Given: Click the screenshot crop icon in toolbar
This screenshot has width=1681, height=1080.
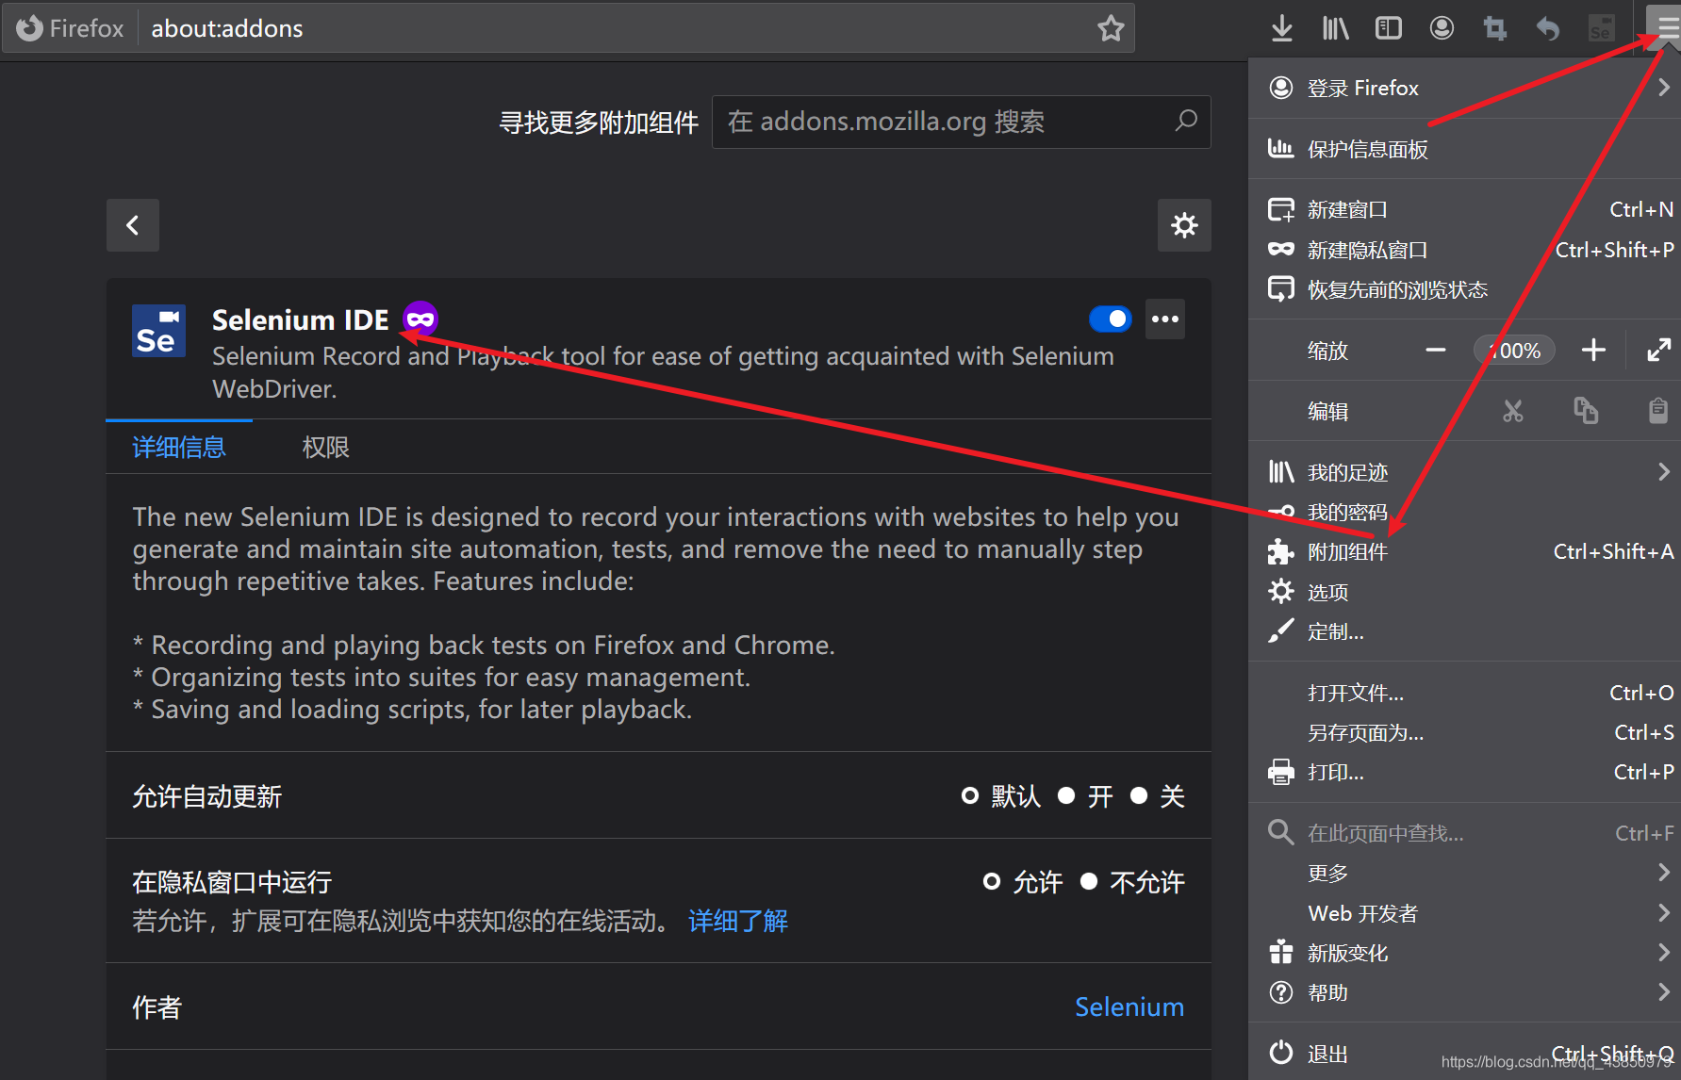Looking at the screenshot, I should pyautogui.click(x=1495, y=28).
